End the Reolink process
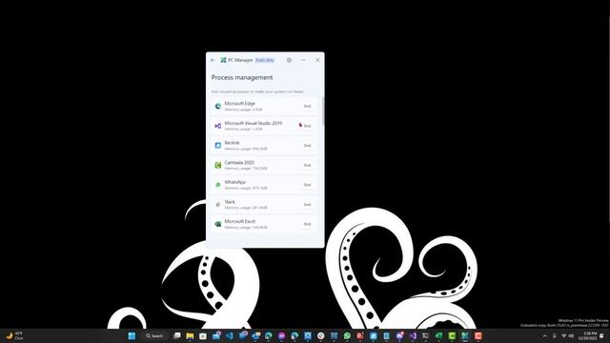The height and width of the screenshot is (343, 610). click(x=307, y=146)
